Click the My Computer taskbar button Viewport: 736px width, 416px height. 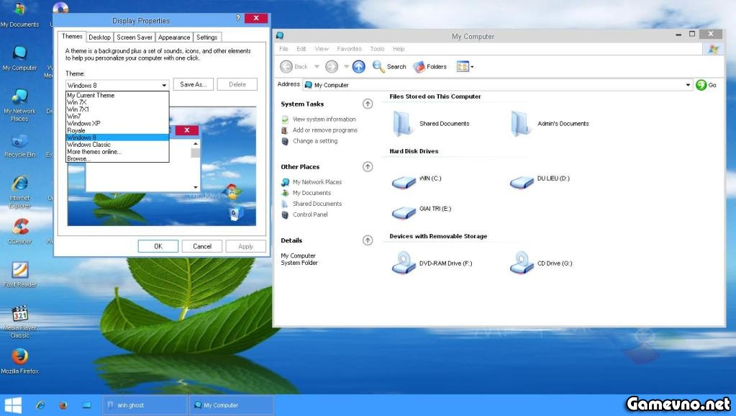pyautogui.click(x=231, y=405)
